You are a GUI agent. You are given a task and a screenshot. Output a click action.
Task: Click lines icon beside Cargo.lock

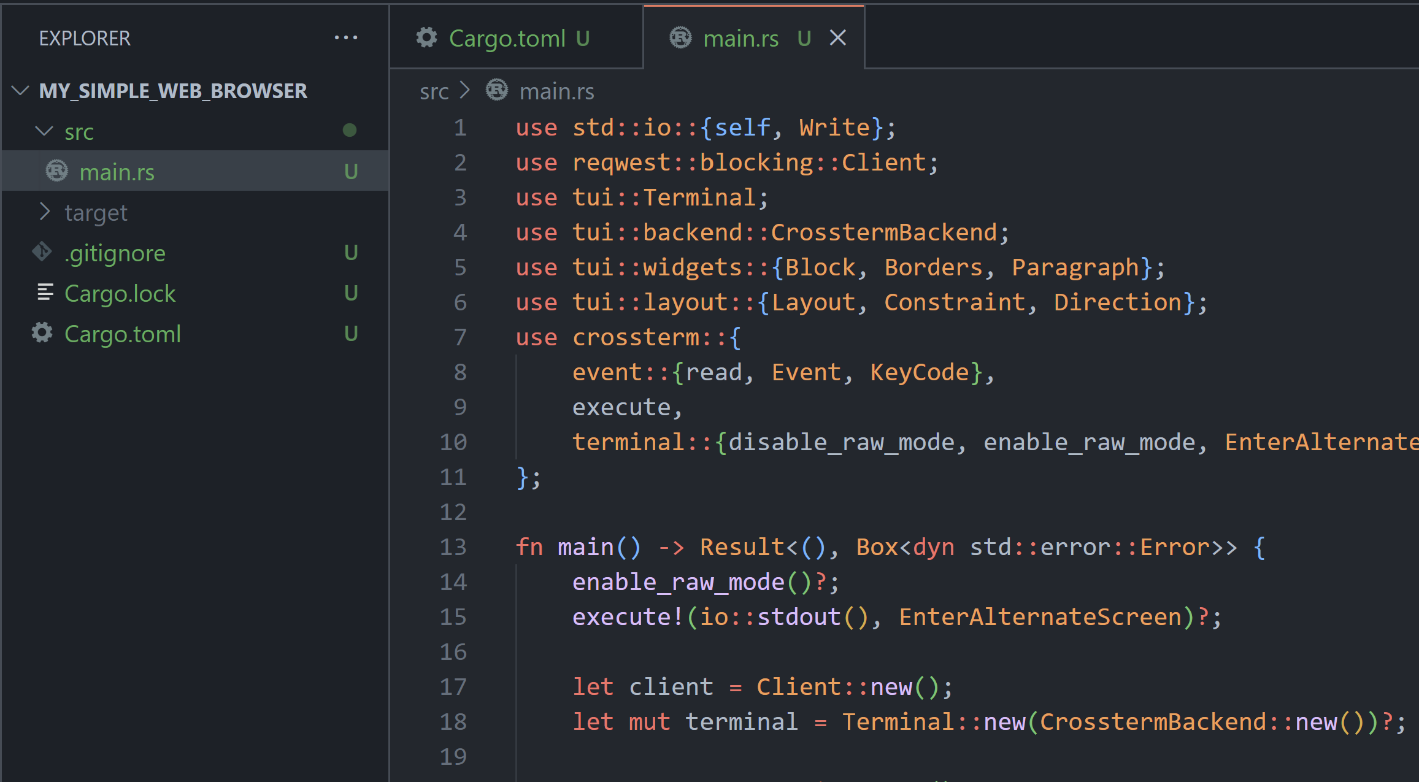point(45,293)
